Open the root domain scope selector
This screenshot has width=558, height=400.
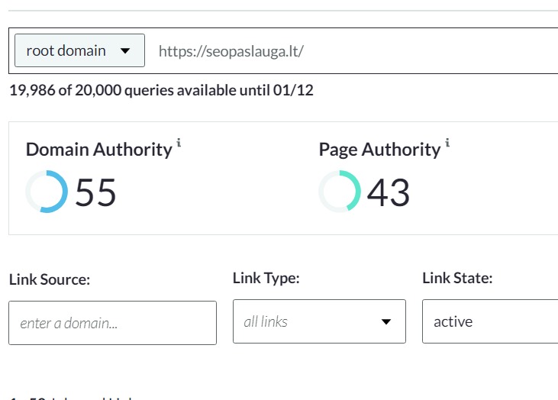[79, 51]
